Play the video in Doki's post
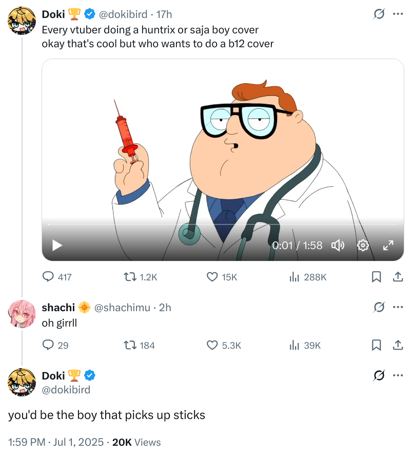Screen dimensions: 413x456 click(x=57, y=245)
